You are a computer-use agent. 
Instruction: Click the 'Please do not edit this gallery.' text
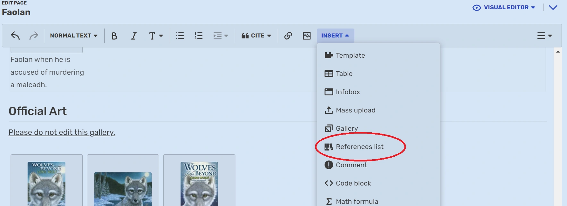(62, 132)
